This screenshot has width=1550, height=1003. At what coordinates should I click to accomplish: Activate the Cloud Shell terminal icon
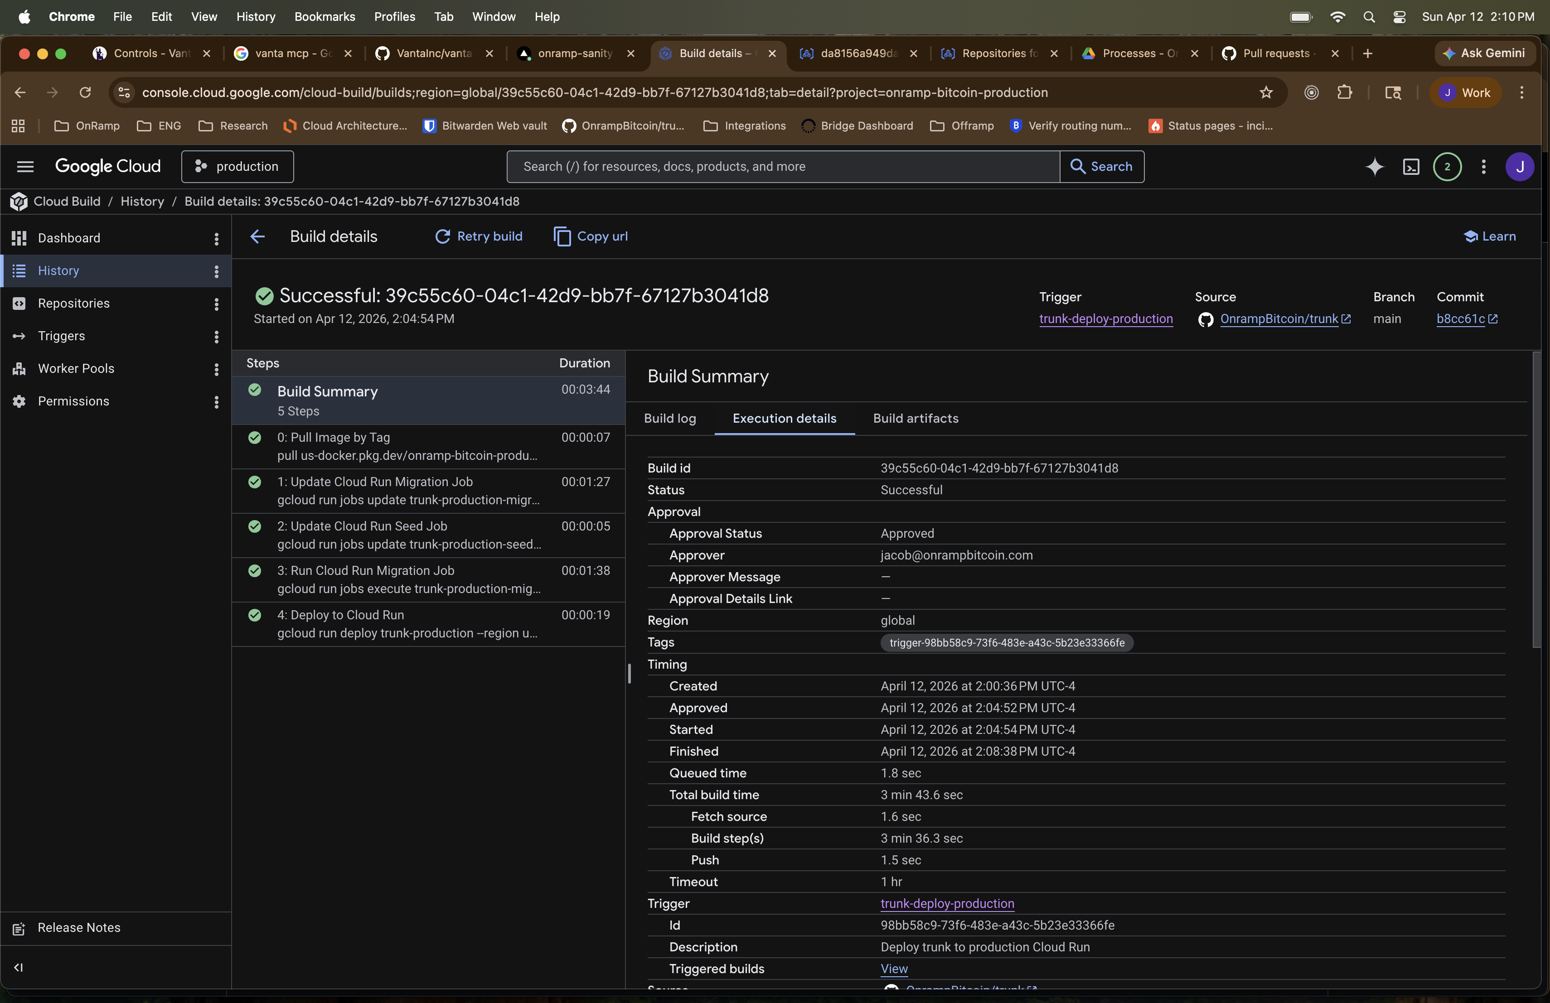click(1411, 167)
